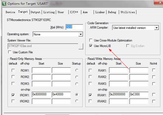Click the STMicroelectronics STM32F103RC device label
This screenshot has height=115, width=163.
[29, 20]
